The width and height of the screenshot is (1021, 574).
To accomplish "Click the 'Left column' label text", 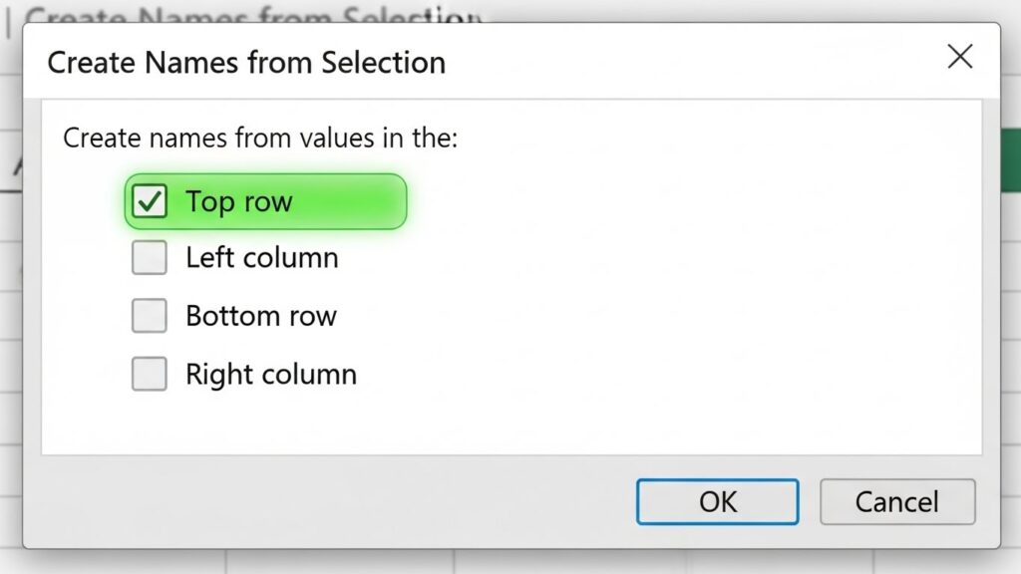I will pos(261,258).
